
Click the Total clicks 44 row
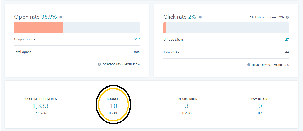(x=226, y=52)
